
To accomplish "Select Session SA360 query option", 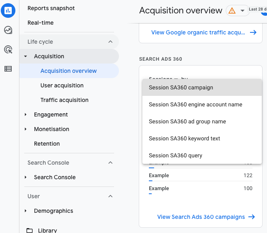I will tap(176, 155).
